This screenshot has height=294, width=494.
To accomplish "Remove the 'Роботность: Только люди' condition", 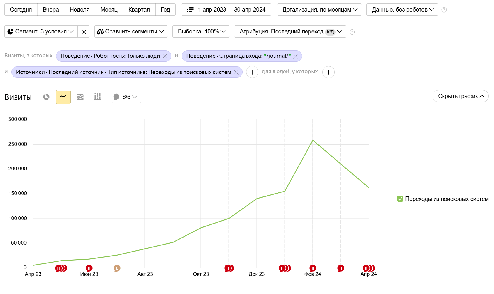I will click(165, 56).
